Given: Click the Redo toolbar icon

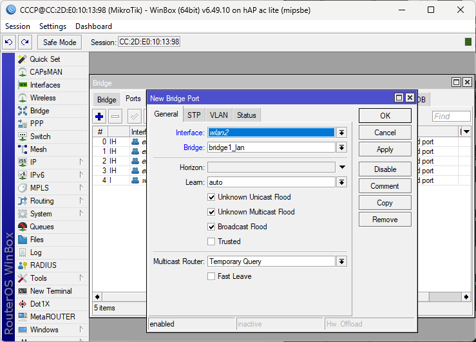Looking at the screenshot, I should (25, 42).
